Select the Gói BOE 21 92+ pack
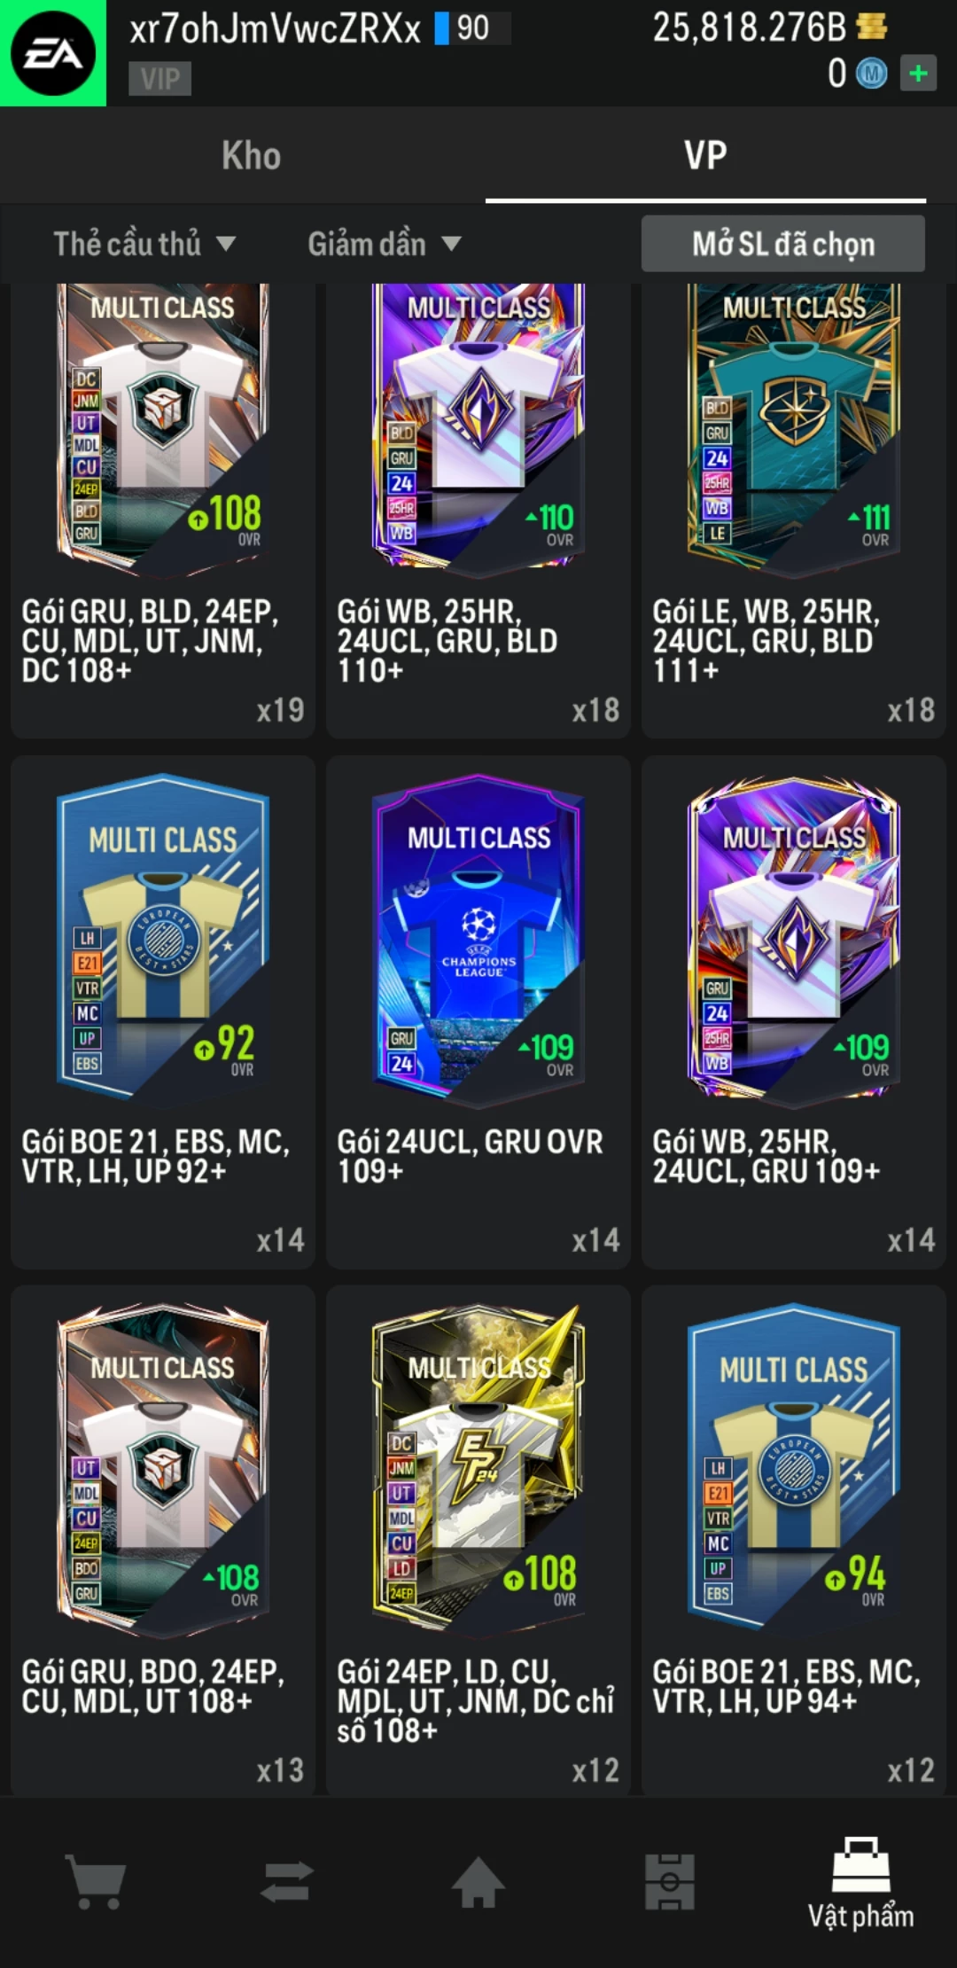The width and height of the screenshot is (957, 1968). (x=163, y=1012)
